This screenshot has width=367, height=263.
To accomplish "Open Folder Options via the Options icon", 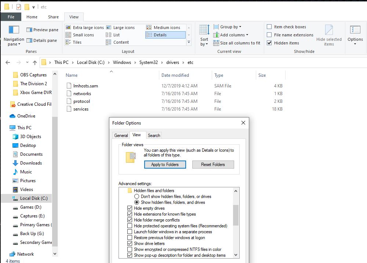I will tap(355, 33).
